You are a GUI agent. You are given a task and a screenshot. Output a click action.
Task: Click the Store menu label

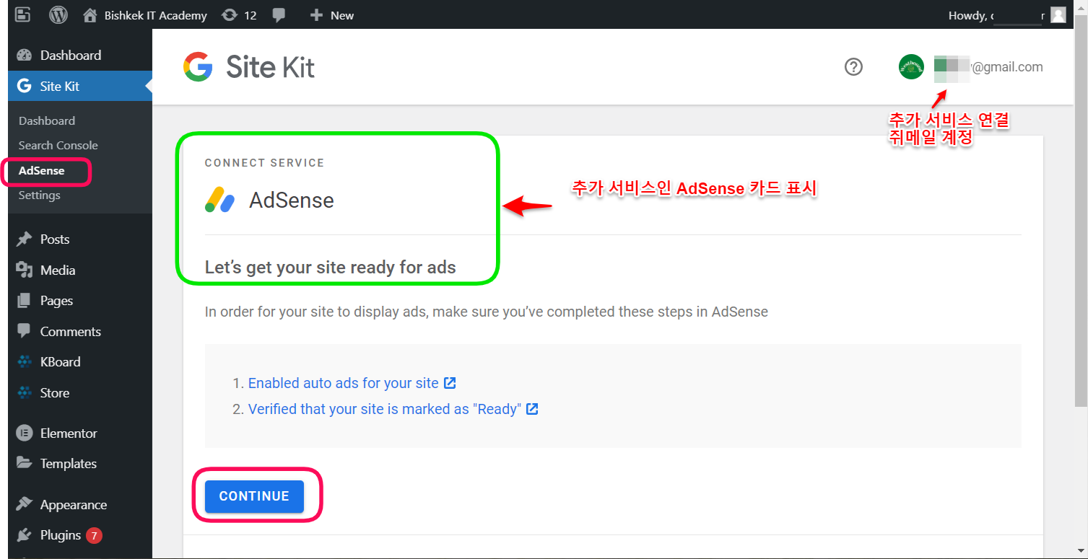click(x=55, y=393)
